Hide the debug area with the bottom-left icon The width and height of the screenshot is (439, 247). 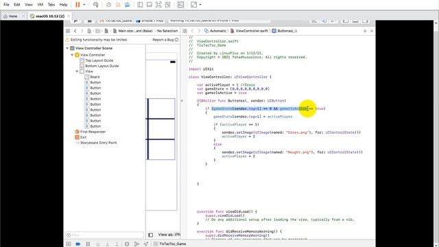tap(69, 244)
